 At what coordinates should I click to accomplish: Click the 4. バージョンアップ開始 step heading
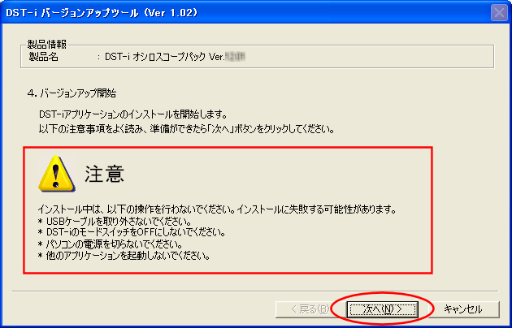tap(72, 93)
